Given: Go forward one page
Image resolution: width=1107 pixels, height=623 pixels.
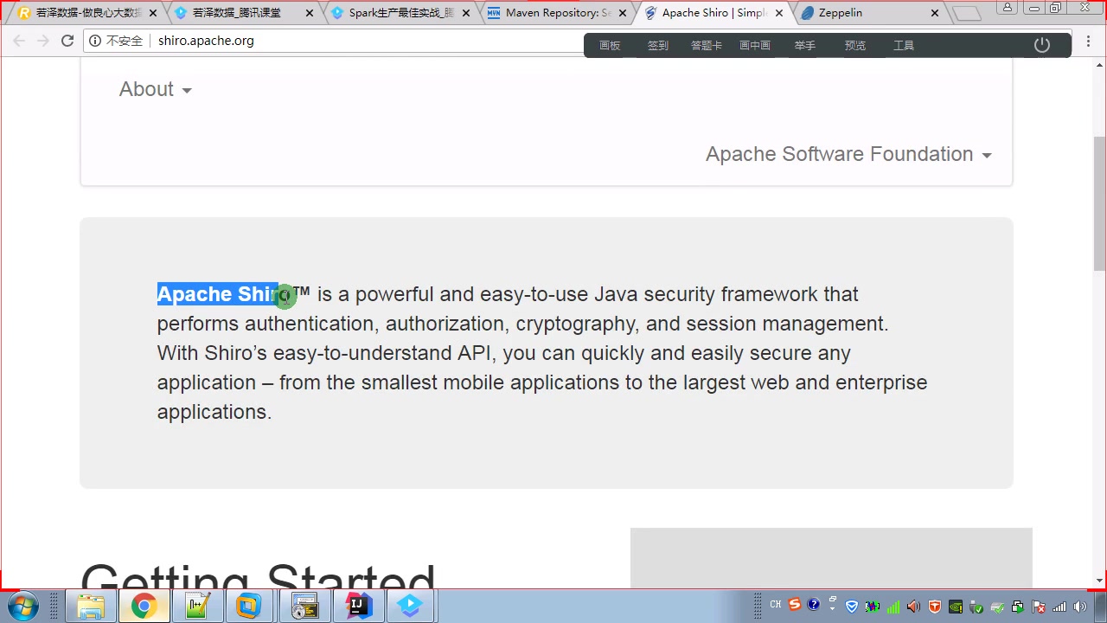Looking at the screenshot, I should (43, 41).
